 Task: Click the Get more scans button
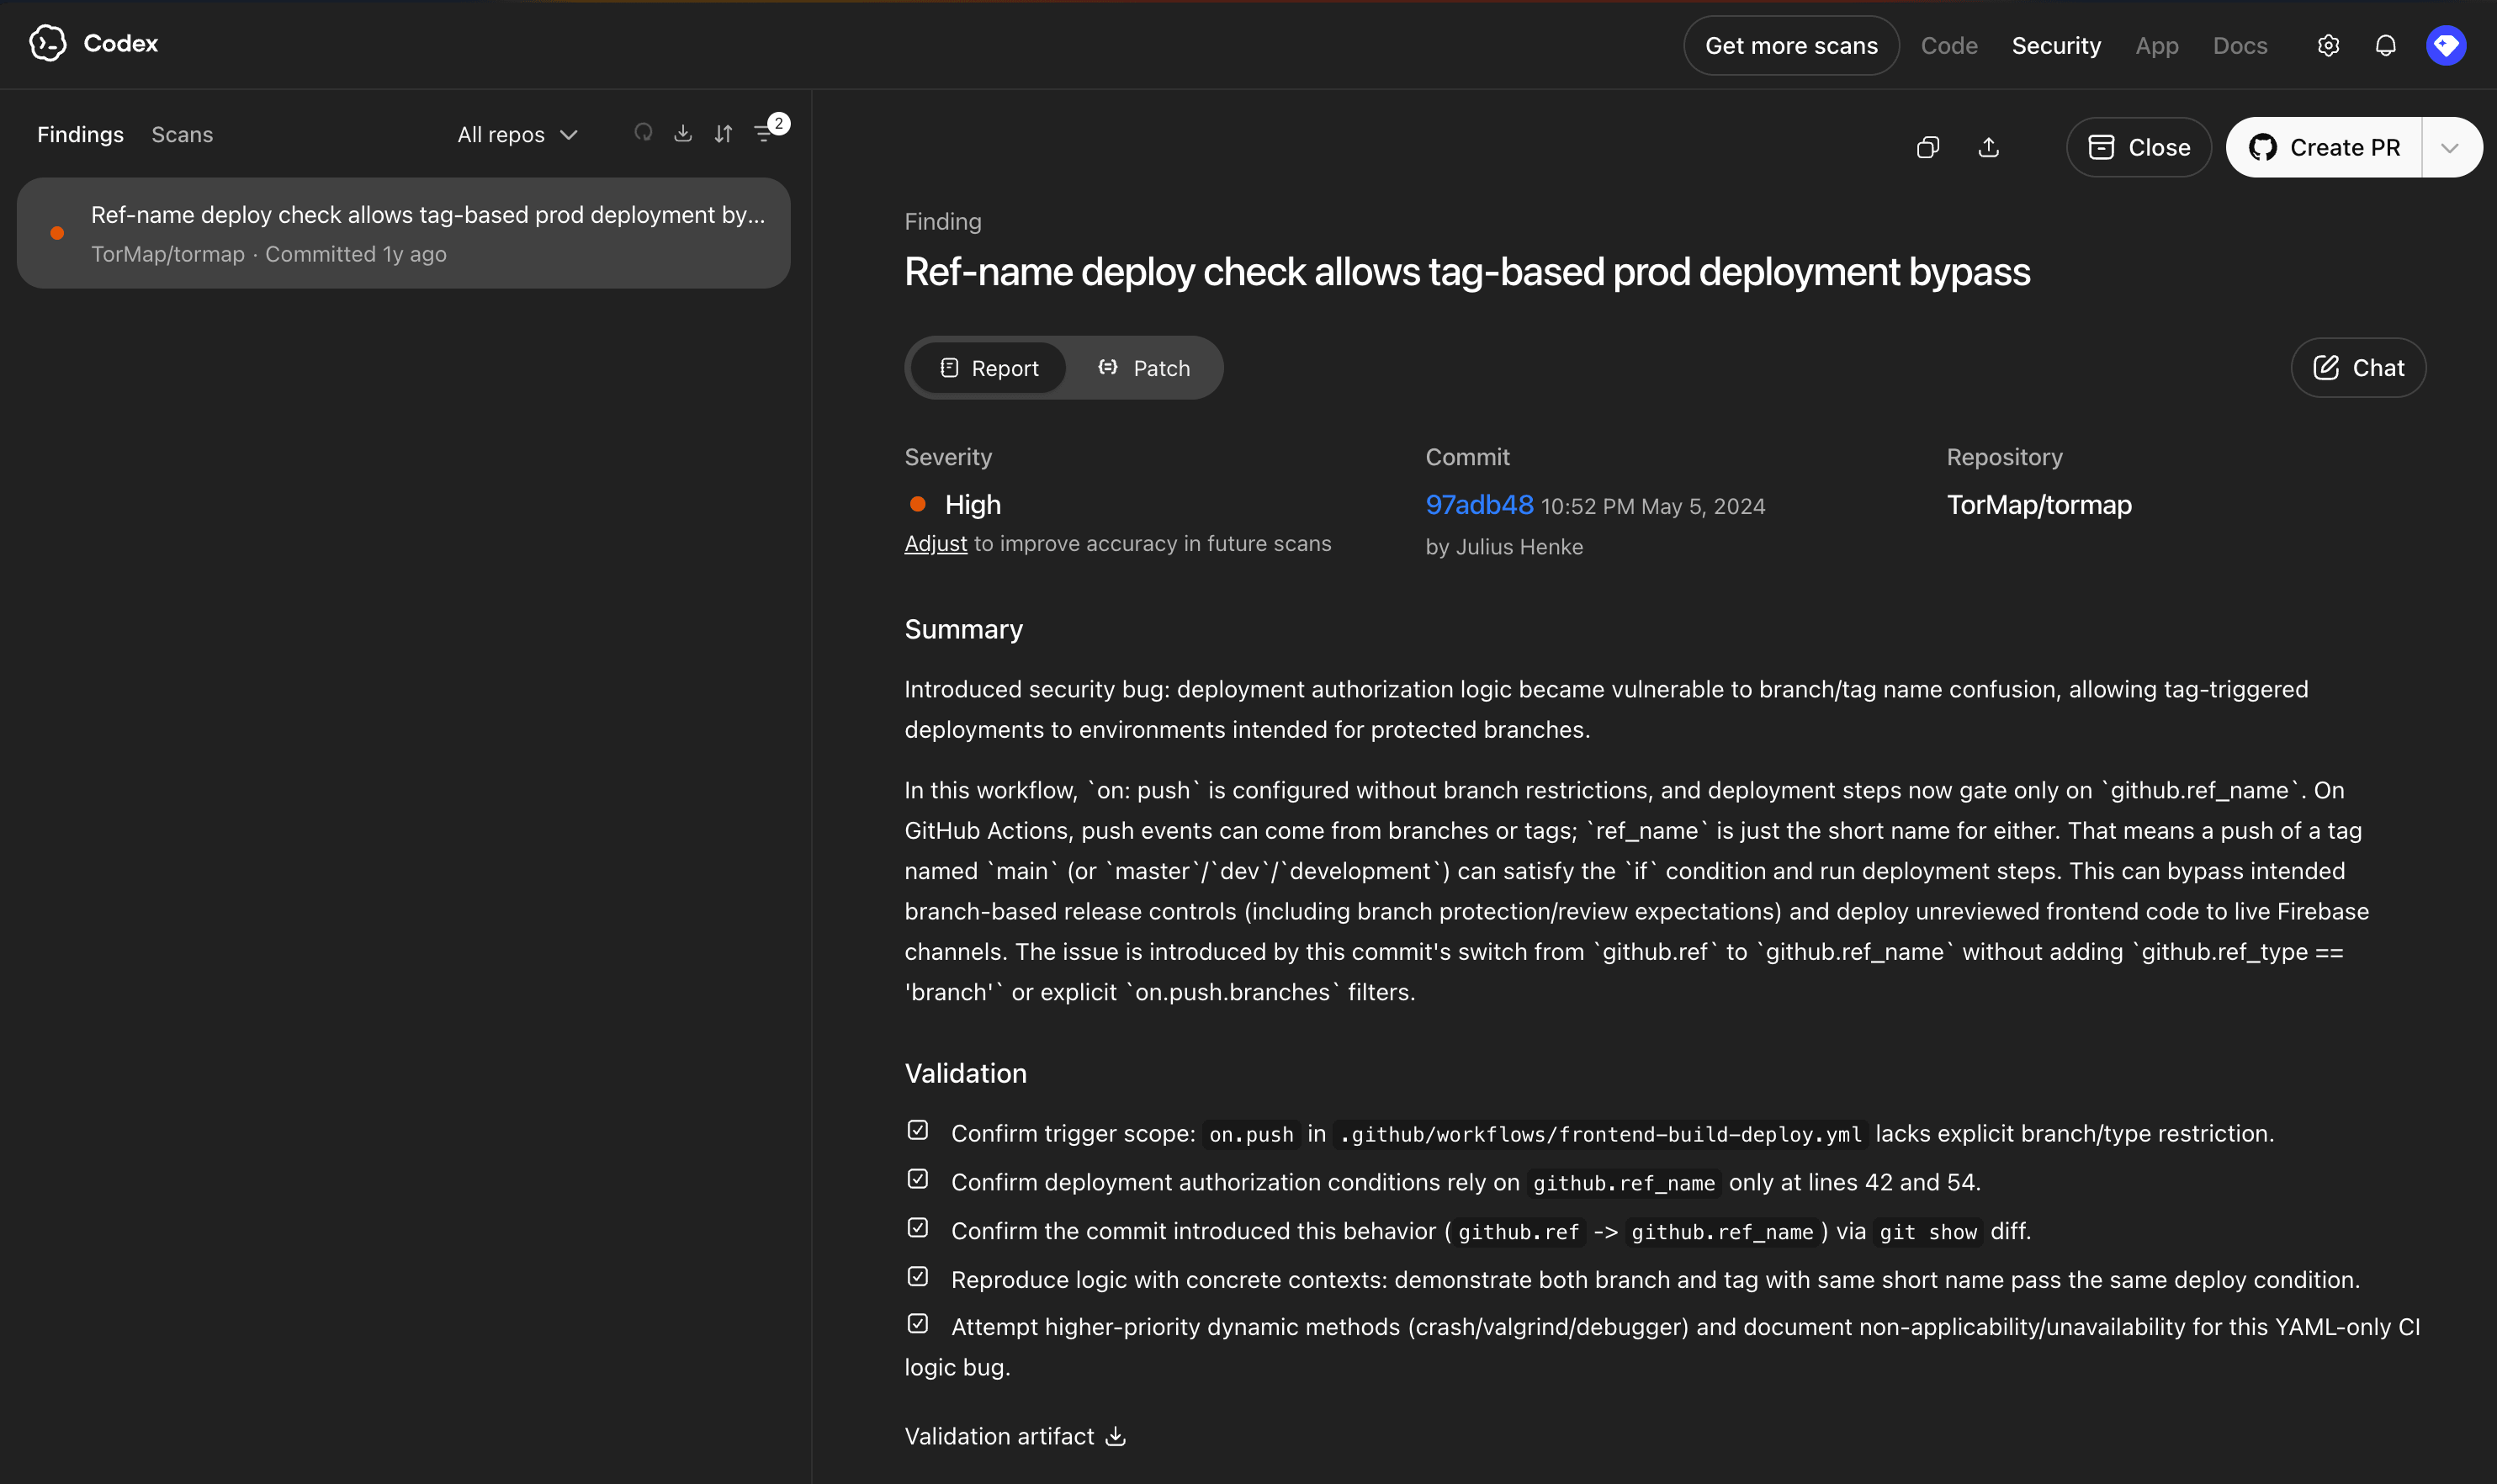pos(1791,46)
